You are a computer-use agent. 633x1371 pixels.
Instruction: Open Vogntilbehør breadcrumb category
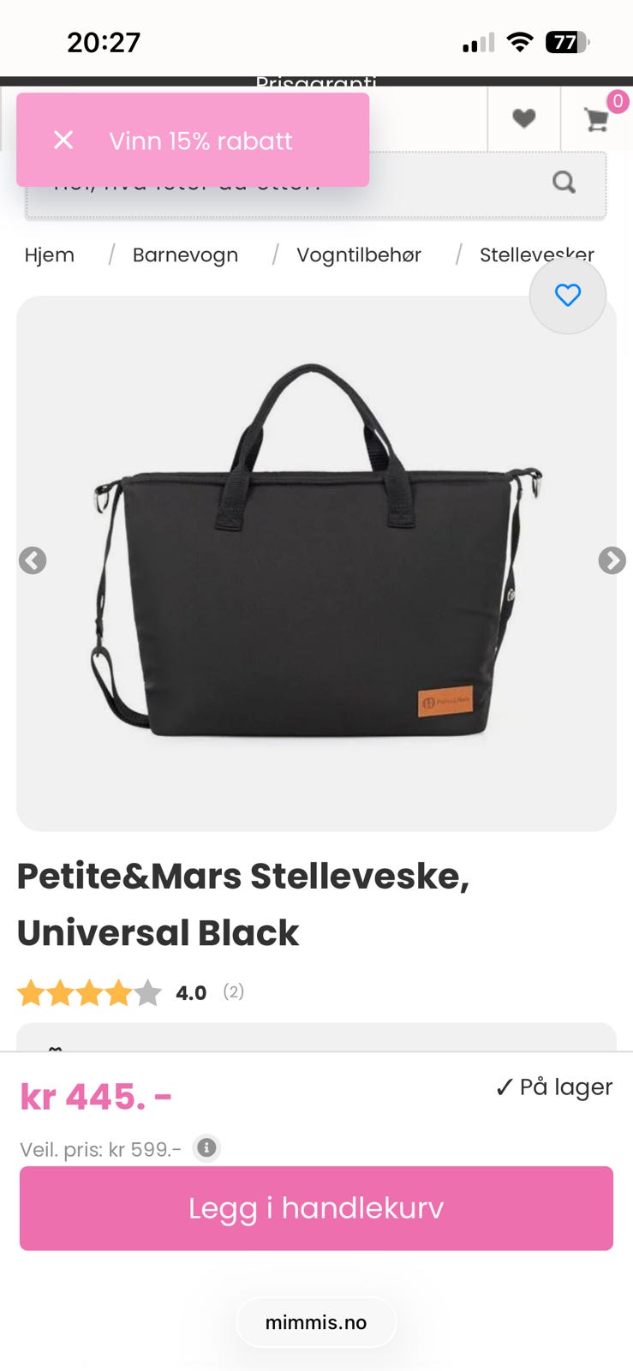click(x=359, y=255)
